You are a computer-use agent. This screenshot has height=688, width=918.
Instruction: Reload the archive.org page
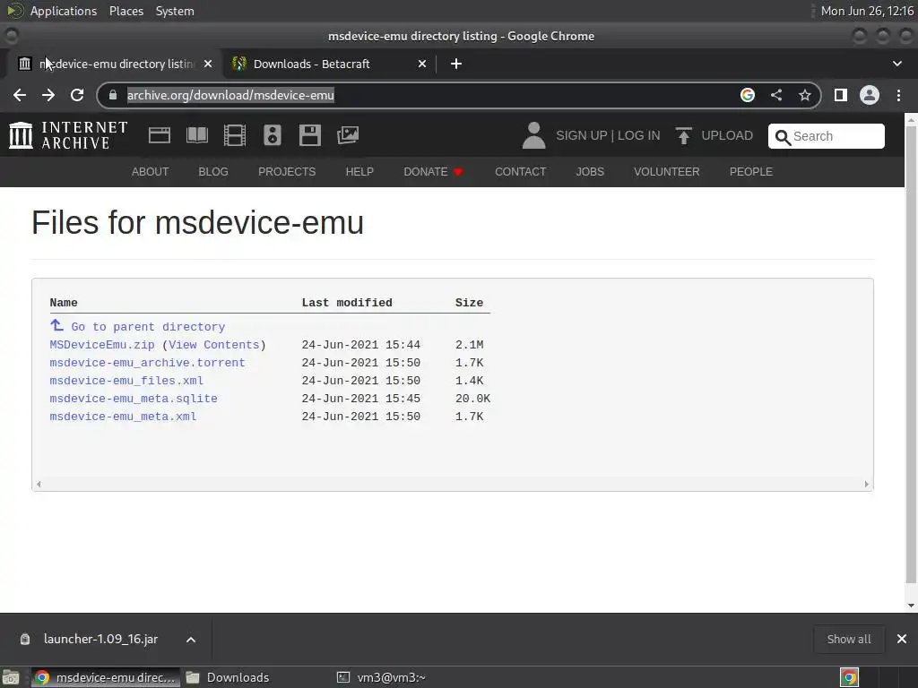pyautogui.click(x=77, y=95)
